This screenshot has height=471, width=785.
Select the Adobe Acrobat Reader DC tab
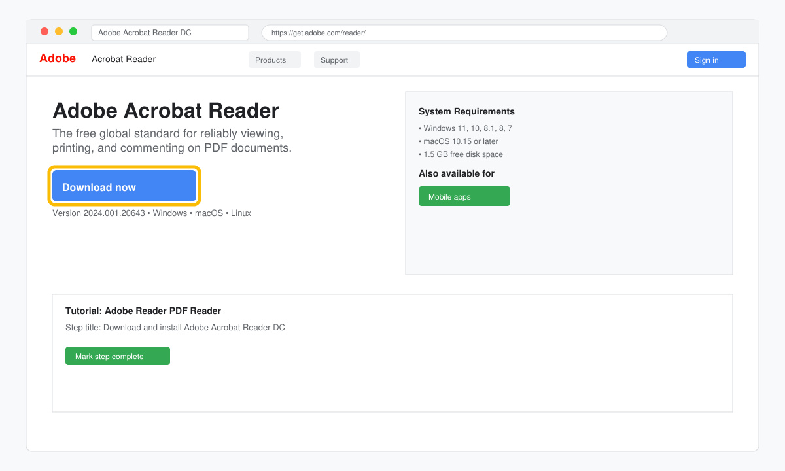170,33
